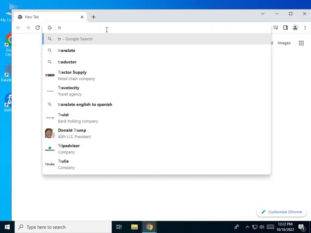
Task: Open Task View on the taskbar
Action: (x=119, y=227)
